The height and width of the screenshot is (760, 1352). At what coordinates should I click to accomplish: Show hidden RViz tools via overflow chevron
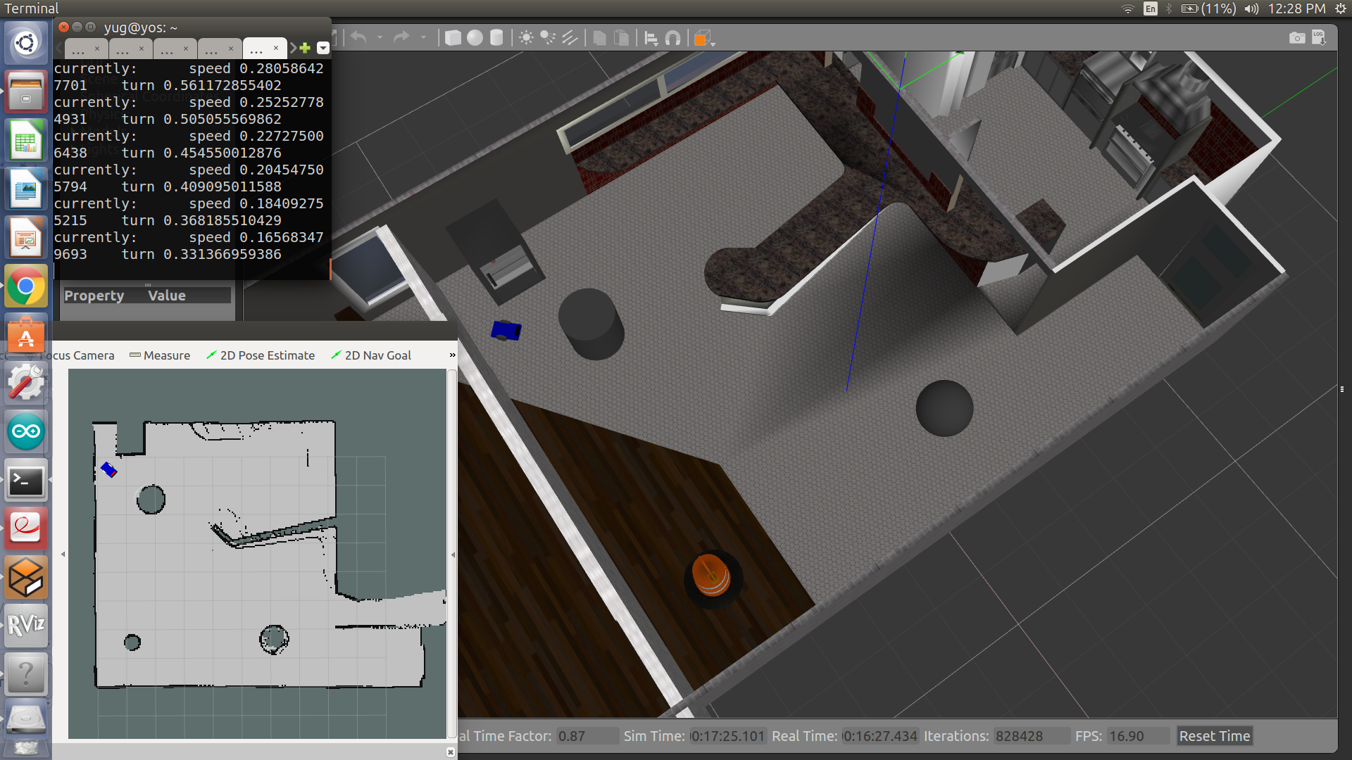coord(452,355)
